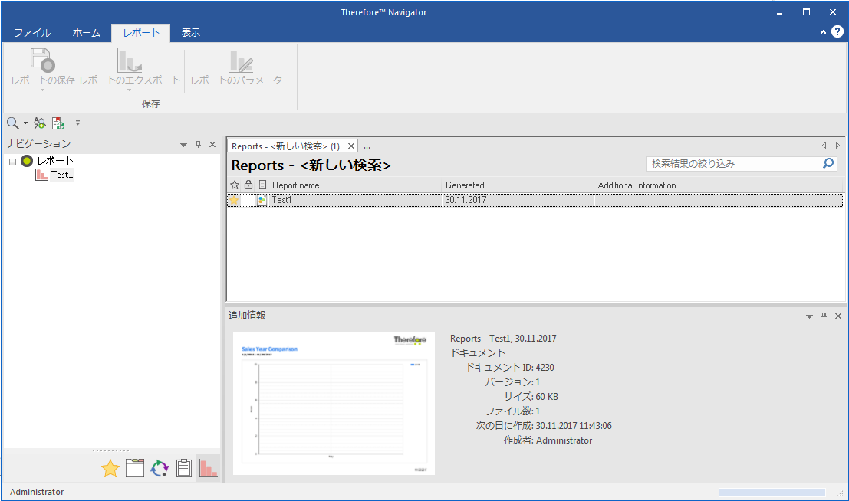
Task: Pin the 追加情報 panel
Action: coord(824,316)
